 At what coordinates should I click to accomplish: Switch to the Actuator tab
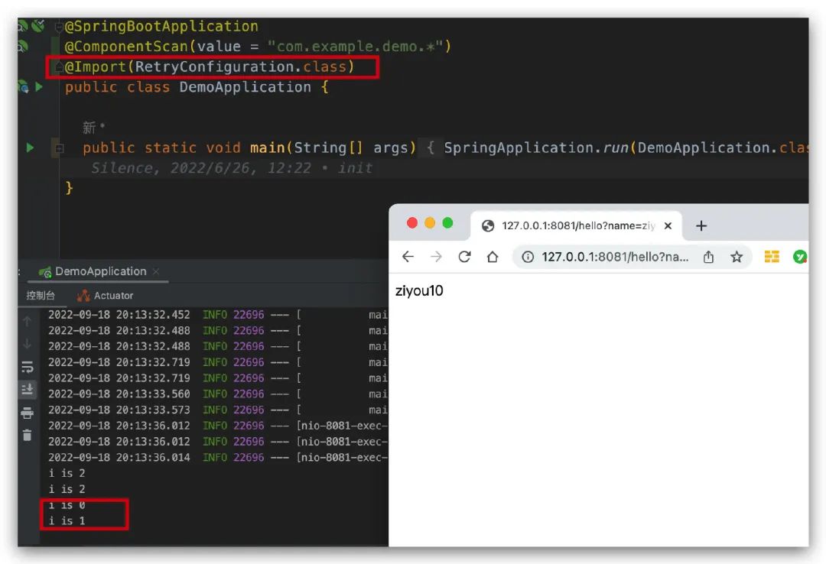tap(105, 296)
